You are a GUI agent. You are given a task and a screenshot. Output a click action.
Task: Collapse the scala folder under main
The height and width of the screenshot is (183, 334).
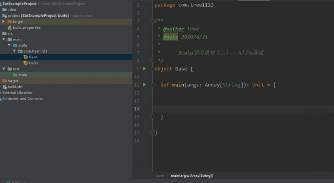click(9, 45)
